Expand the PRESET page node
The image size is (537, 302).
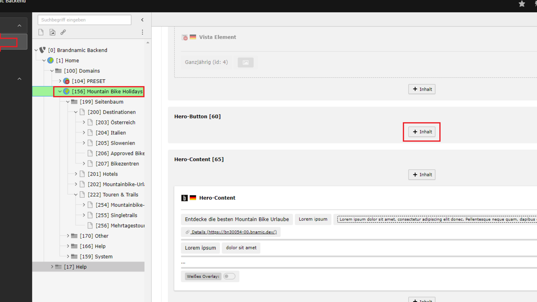click(x=60, y=81)
